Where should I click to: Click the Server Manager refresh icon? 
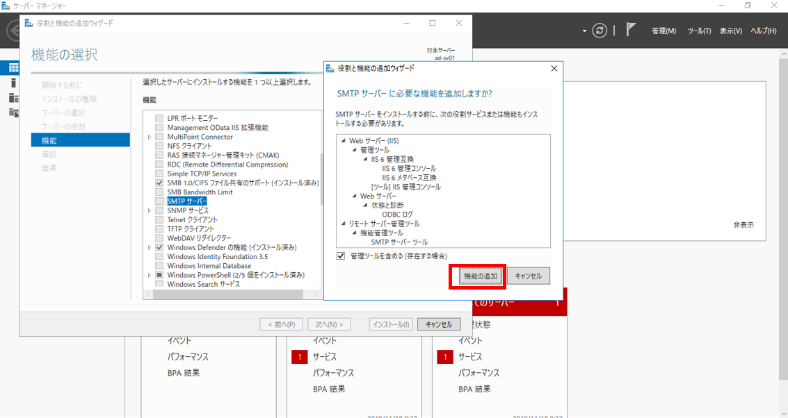click(599, 31)
